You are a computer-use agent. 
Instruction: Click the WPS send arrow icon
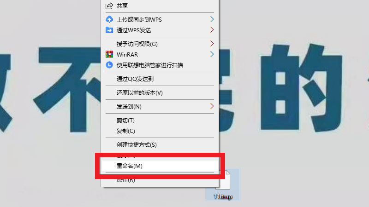point(109,30)
